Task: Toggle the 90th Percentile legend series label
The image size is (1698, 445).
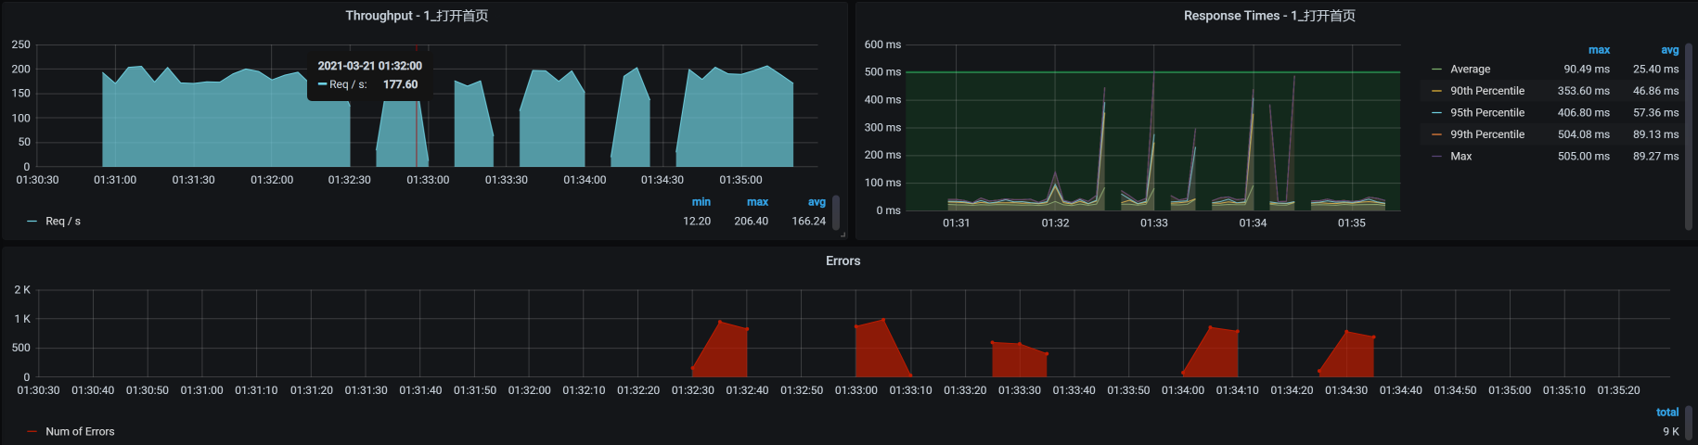Action: (x=1486, y=91)
